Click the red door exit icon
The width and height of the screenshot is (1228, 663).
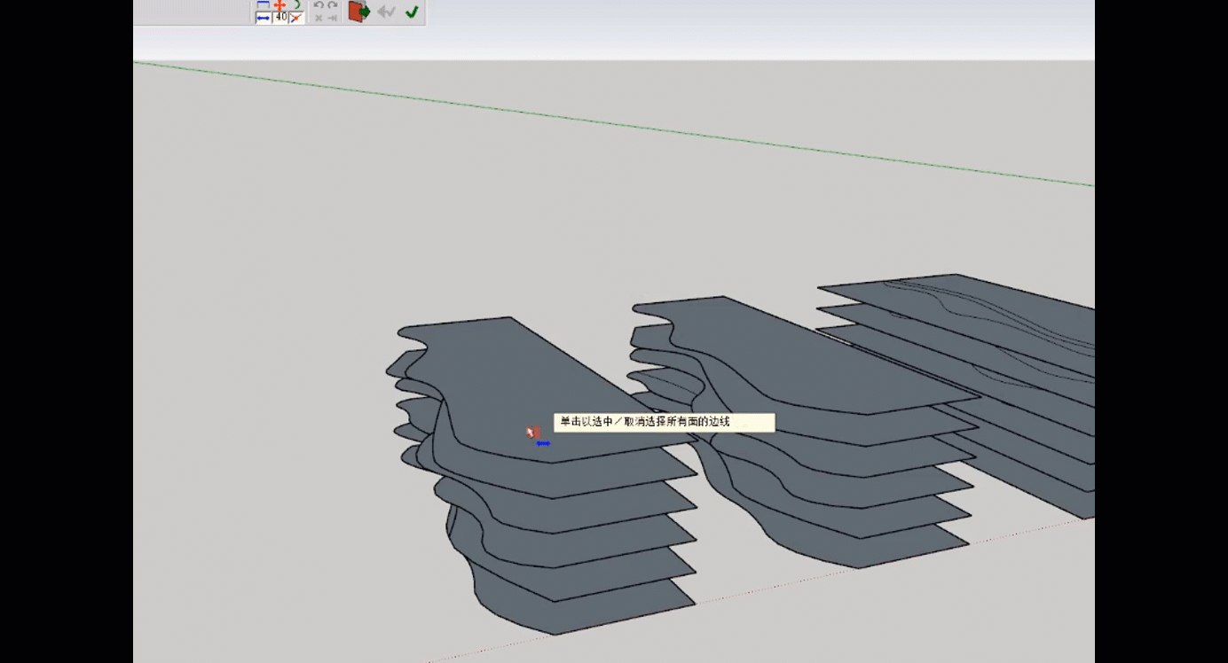pos(358,12)
